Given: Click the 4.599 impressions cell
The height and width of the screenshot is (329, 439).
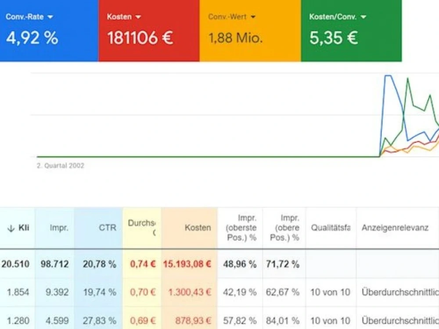Looking at the screenshot, I should point(57,321).
